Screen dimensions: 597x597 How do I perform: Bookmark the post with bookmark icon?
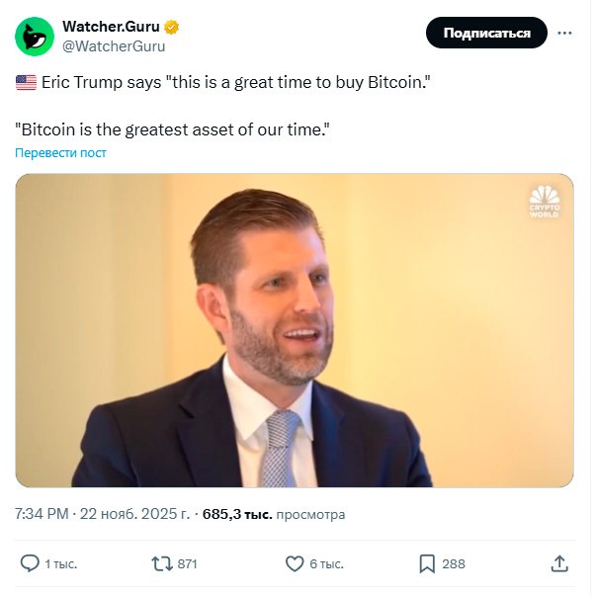click(427, 563)
